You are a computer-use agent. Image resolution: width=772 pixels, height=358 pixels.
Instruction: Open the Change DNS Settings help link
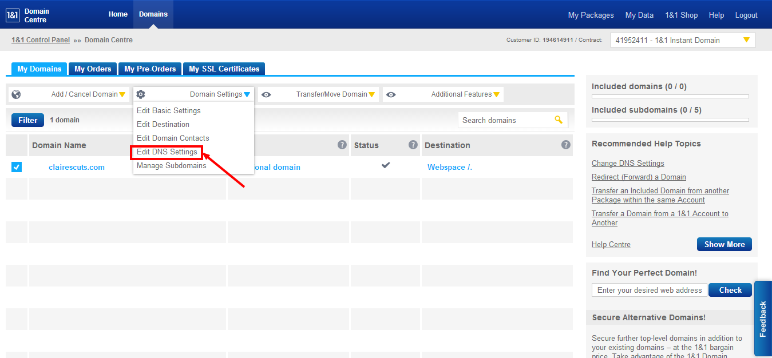pyautogui.click(x=628, y=164)
